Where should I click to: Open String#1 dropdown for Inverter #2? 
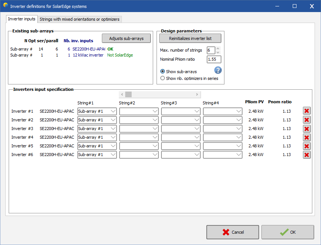click(97, 120)
